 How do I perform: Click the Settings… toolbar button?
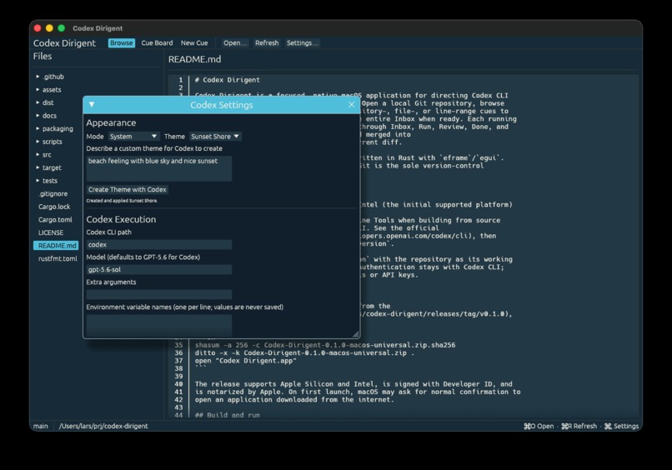click(x=302, y=42)
